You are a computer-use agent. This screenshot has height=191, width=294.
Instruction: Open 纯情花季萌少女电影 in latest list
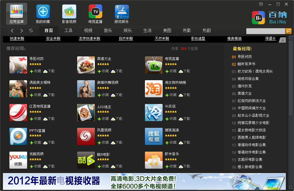pos(253,123)
